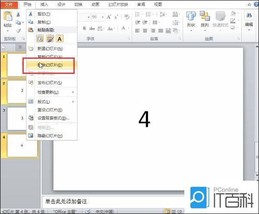Switch to the Insert tab
259x214 pixels.
[44, 4]
